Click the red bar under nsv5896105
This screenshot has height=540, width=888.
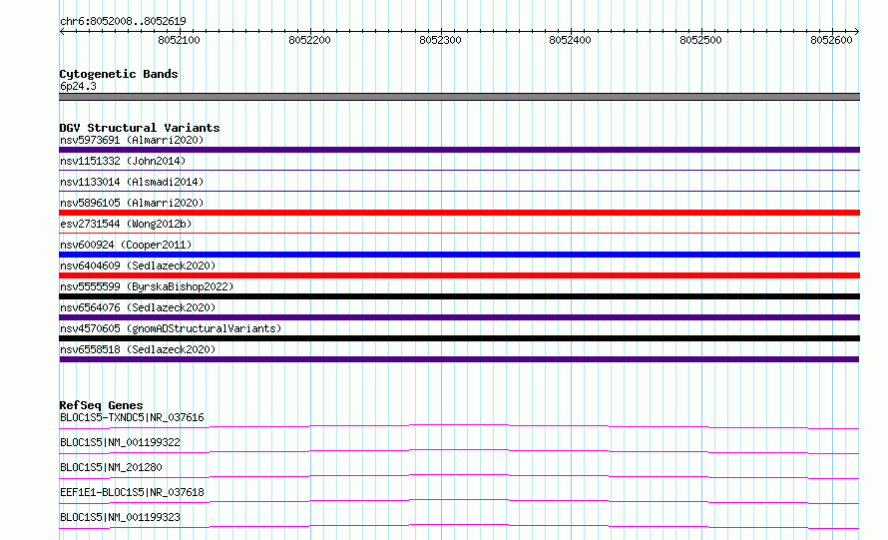point(459,213)
